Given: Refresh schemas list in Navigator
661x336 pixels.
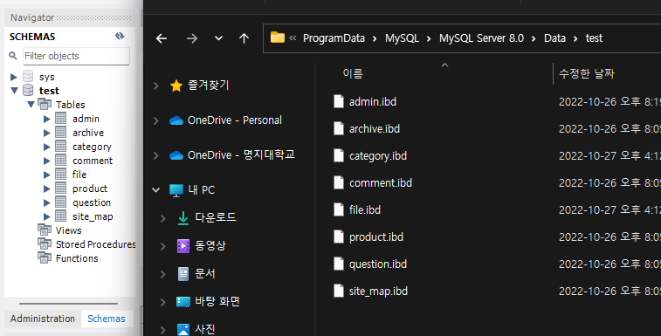Looking at the screenshot, I should 120,37.
